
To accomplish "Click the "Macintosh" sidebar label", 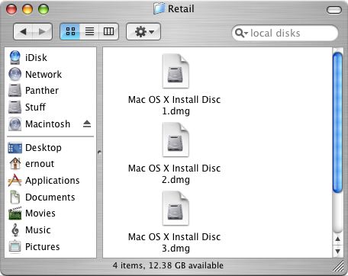I will [x=48, y=124].
